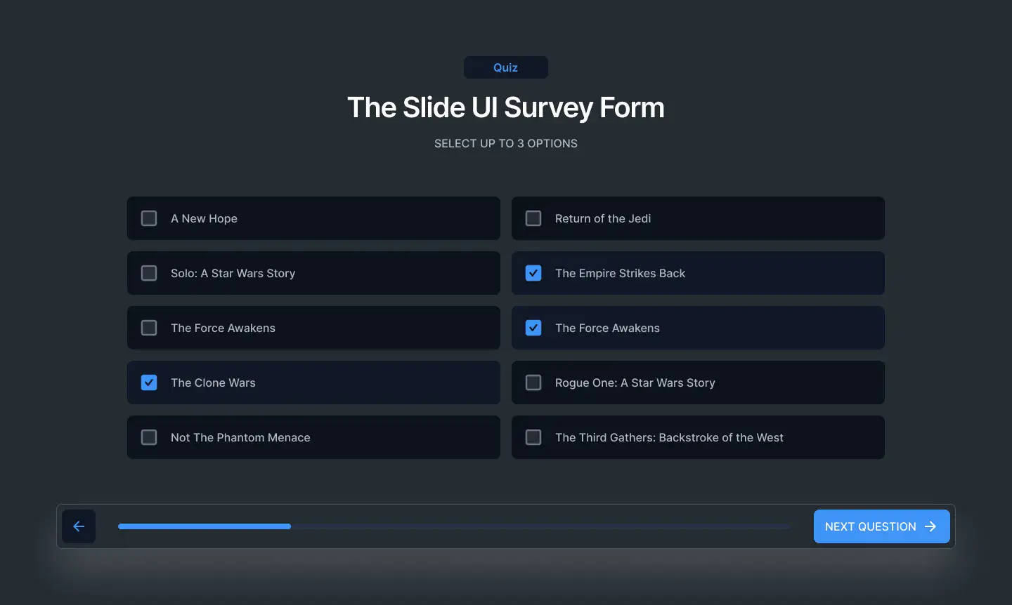1012x605 pixels.
Task: Click the Not The Phantom Menace label text
Action: click(x=240, y=437)
